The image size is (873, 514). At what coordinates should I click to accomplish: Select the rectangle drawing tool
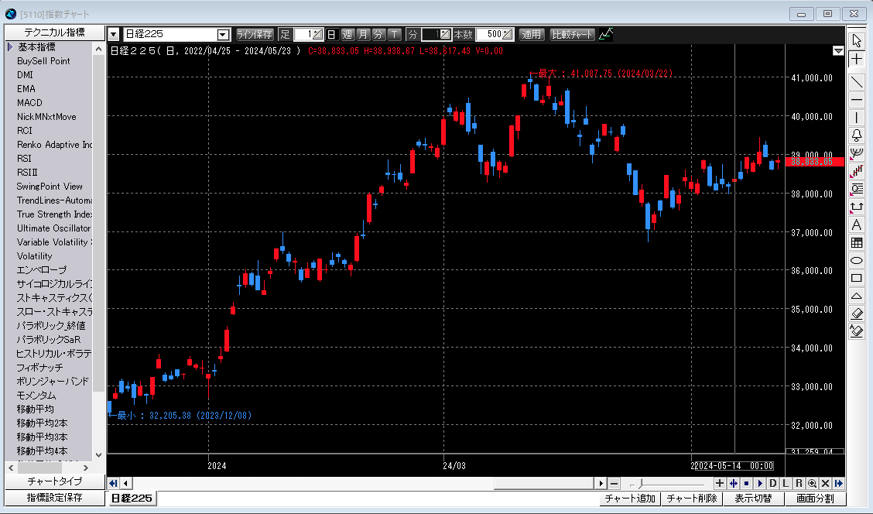(x=857, y=279)
